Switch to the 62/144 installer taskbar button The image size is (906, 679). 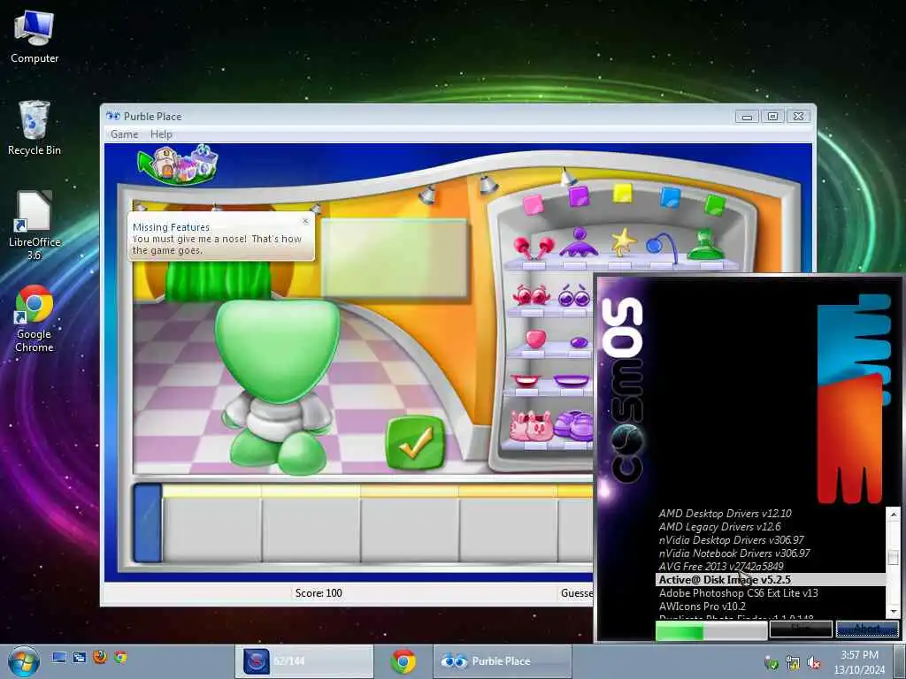(x=304, y=661)
